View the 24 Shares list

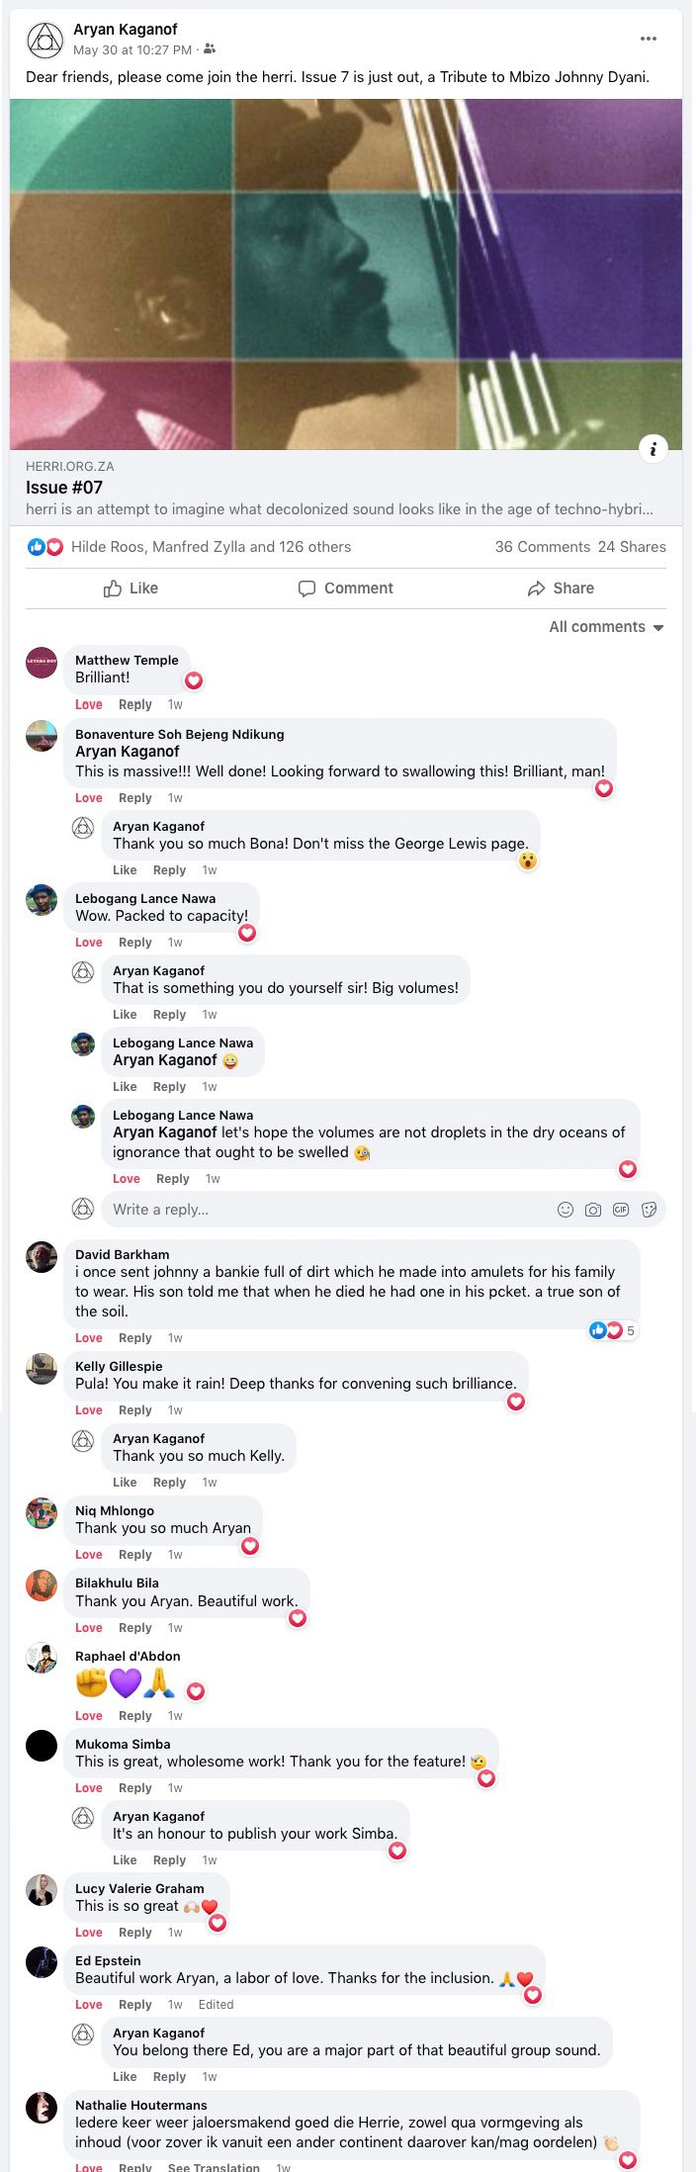point(632,547)
